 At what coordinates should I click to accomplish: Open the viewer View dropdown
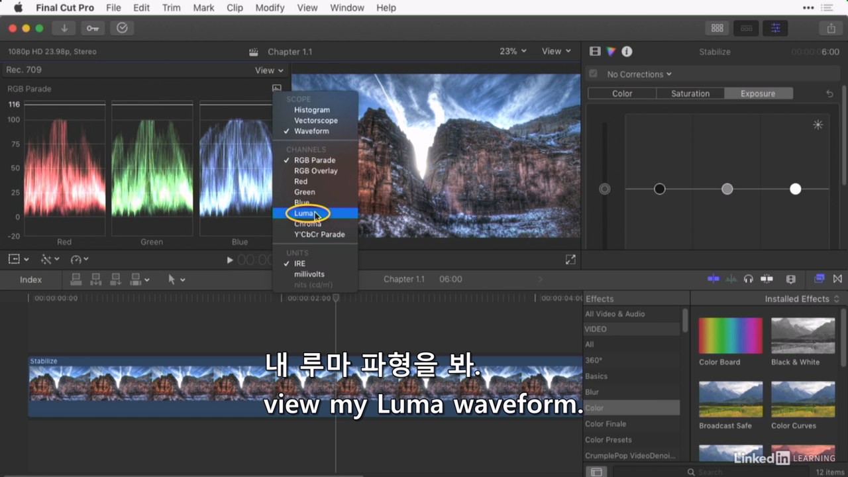pos(556,51)
